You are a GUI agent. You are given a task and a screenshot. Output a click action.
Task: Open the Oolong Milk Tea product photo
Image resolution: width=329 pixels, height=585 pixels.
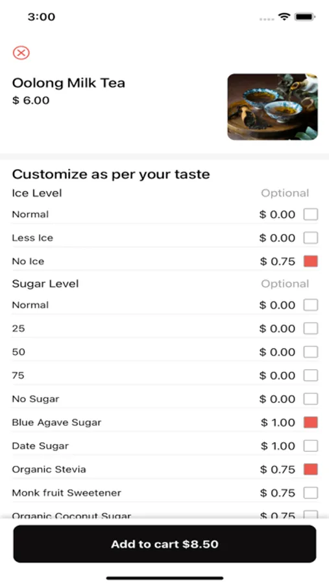coord(273,107)
